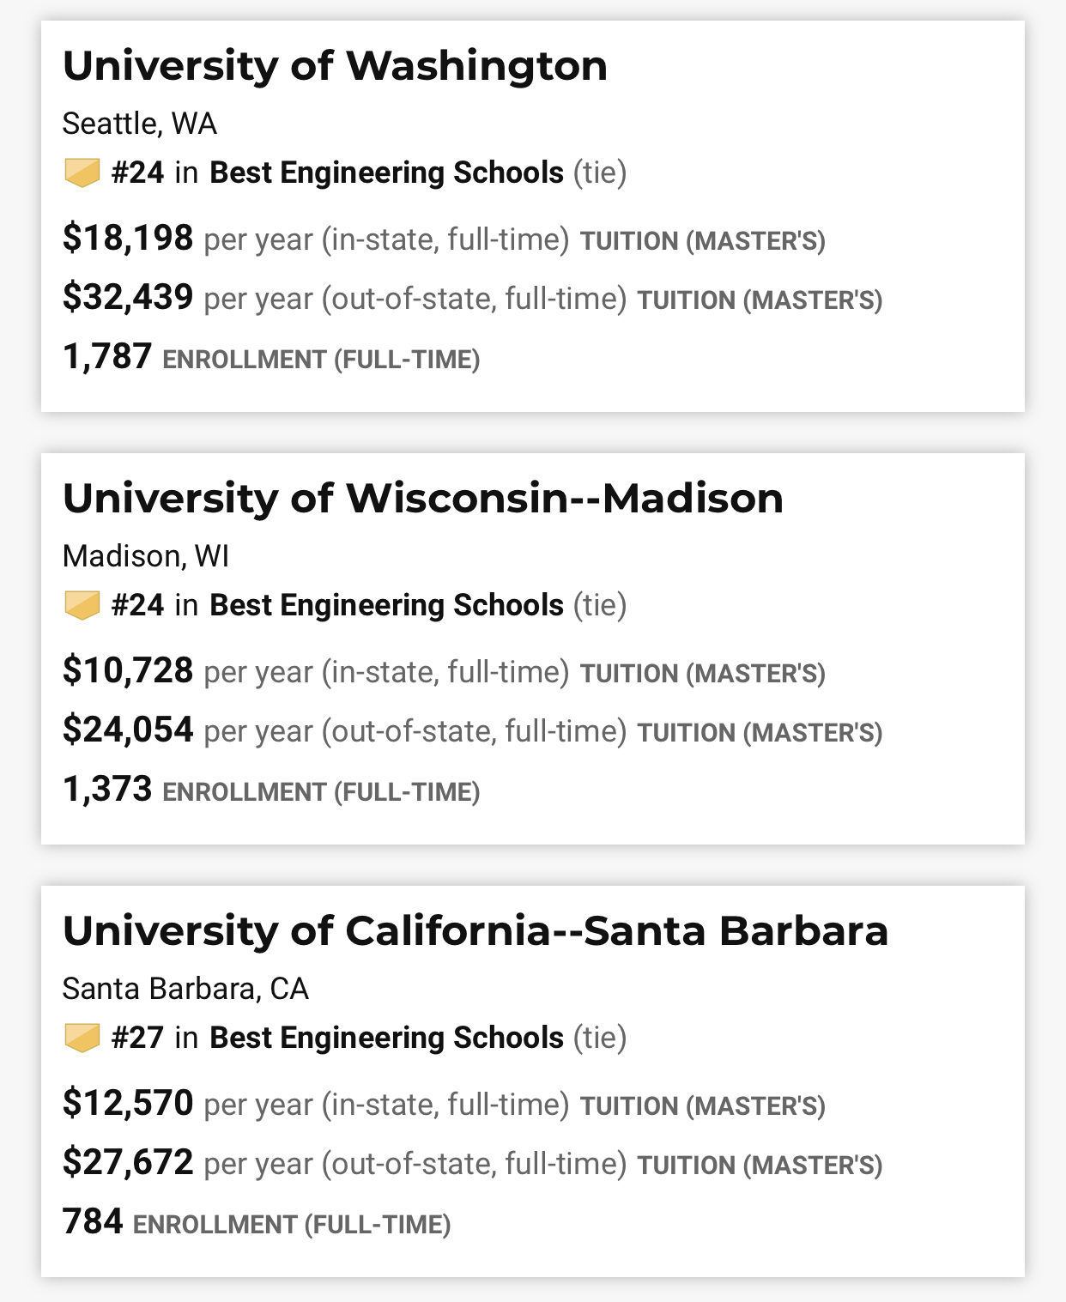The width and height of the screenshot is (1066, 1302).
Task: Click the $27,672 out-of-state tuition figure
Action: 128,1162
